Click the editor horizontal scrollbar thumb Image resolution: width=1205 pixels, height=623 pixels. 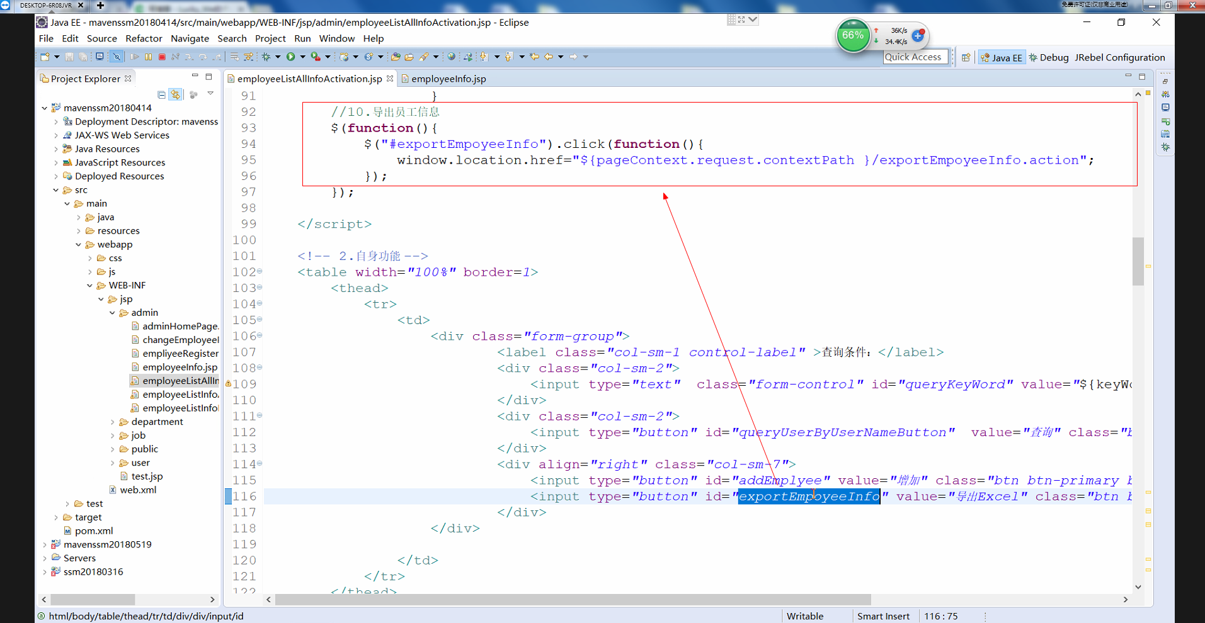click(573, 600)
